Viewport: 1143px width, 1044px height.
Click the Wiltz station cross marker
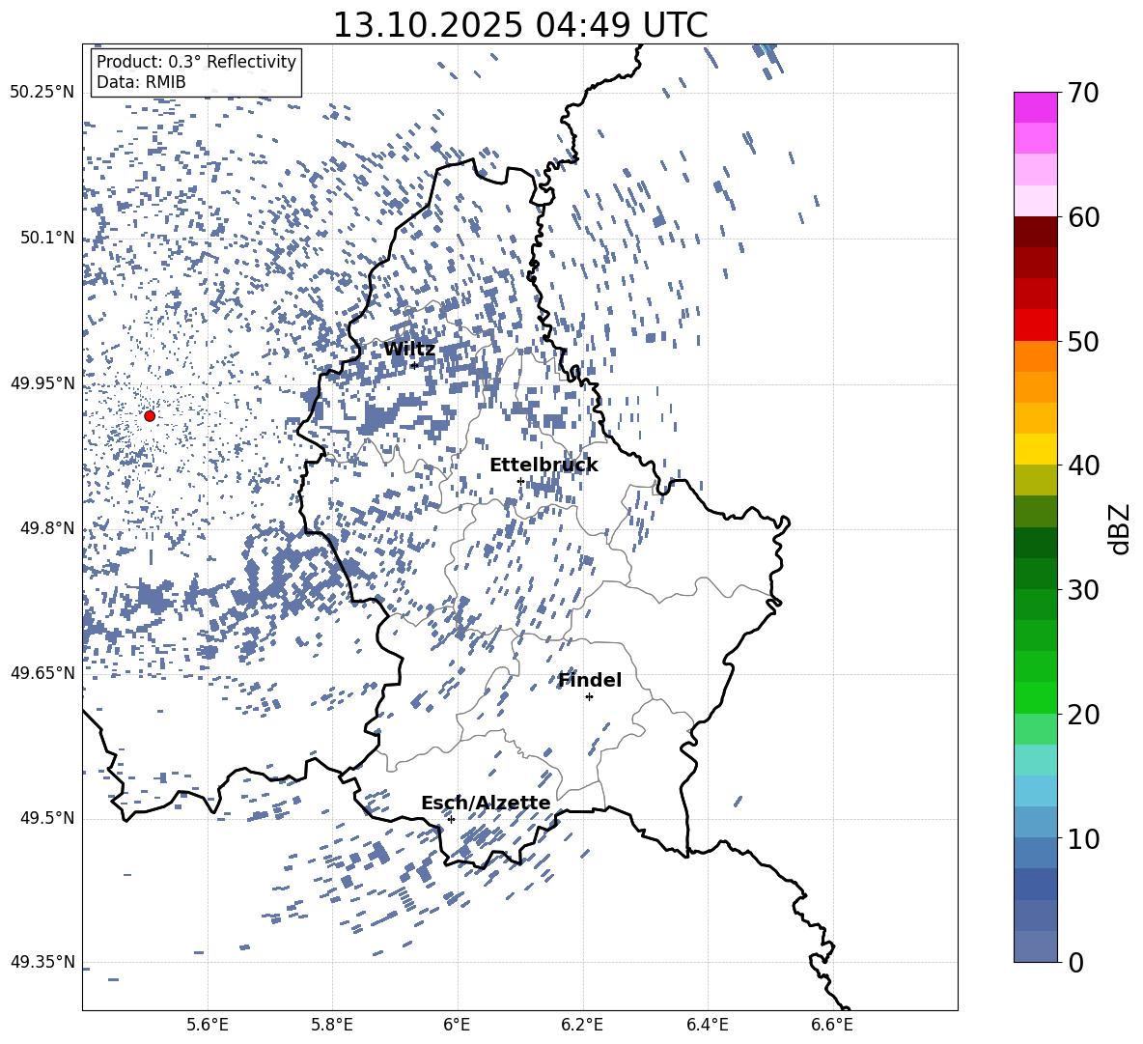(x=414, y=365)
